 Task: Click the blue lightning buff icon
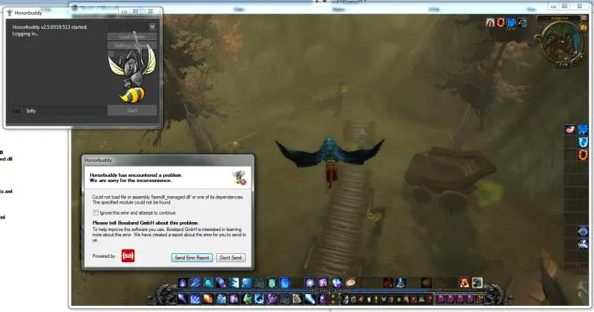[512, 23]
